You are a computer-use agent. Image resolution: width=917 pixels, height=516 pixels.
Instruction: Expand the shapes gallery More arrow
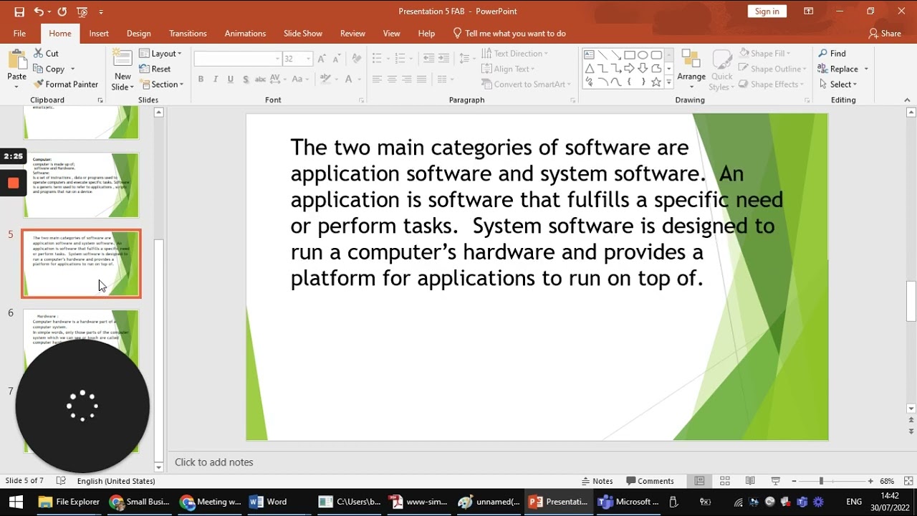669,82
